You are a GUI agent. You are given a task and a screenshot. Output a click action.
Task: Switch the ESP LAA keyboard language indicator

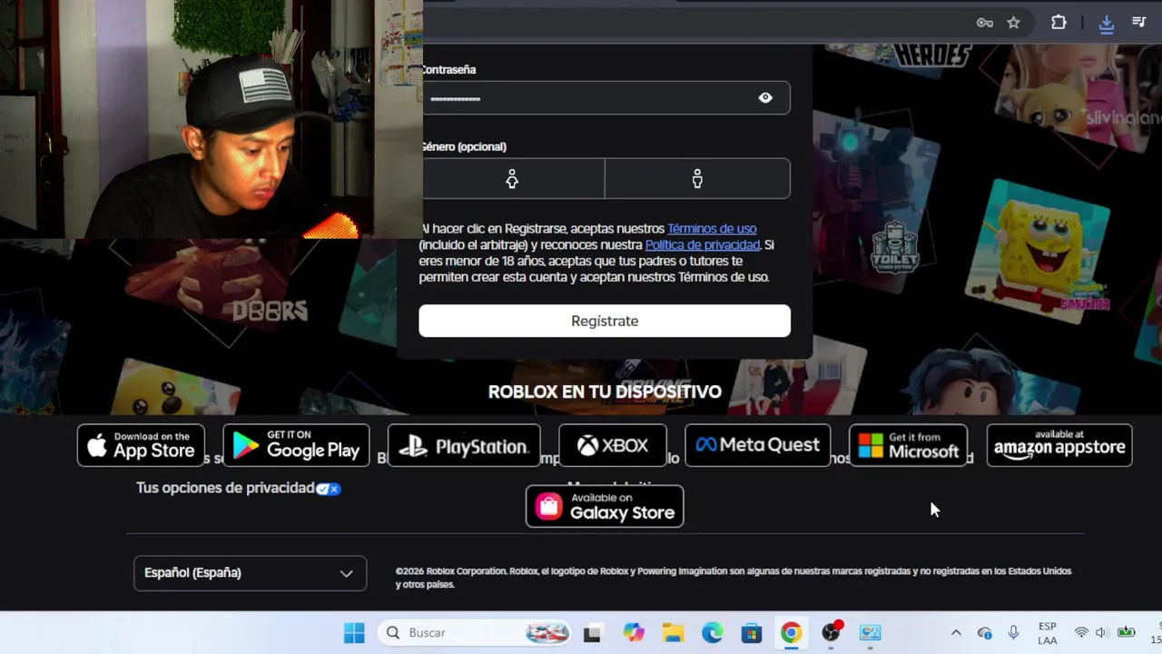[1048, 633]
